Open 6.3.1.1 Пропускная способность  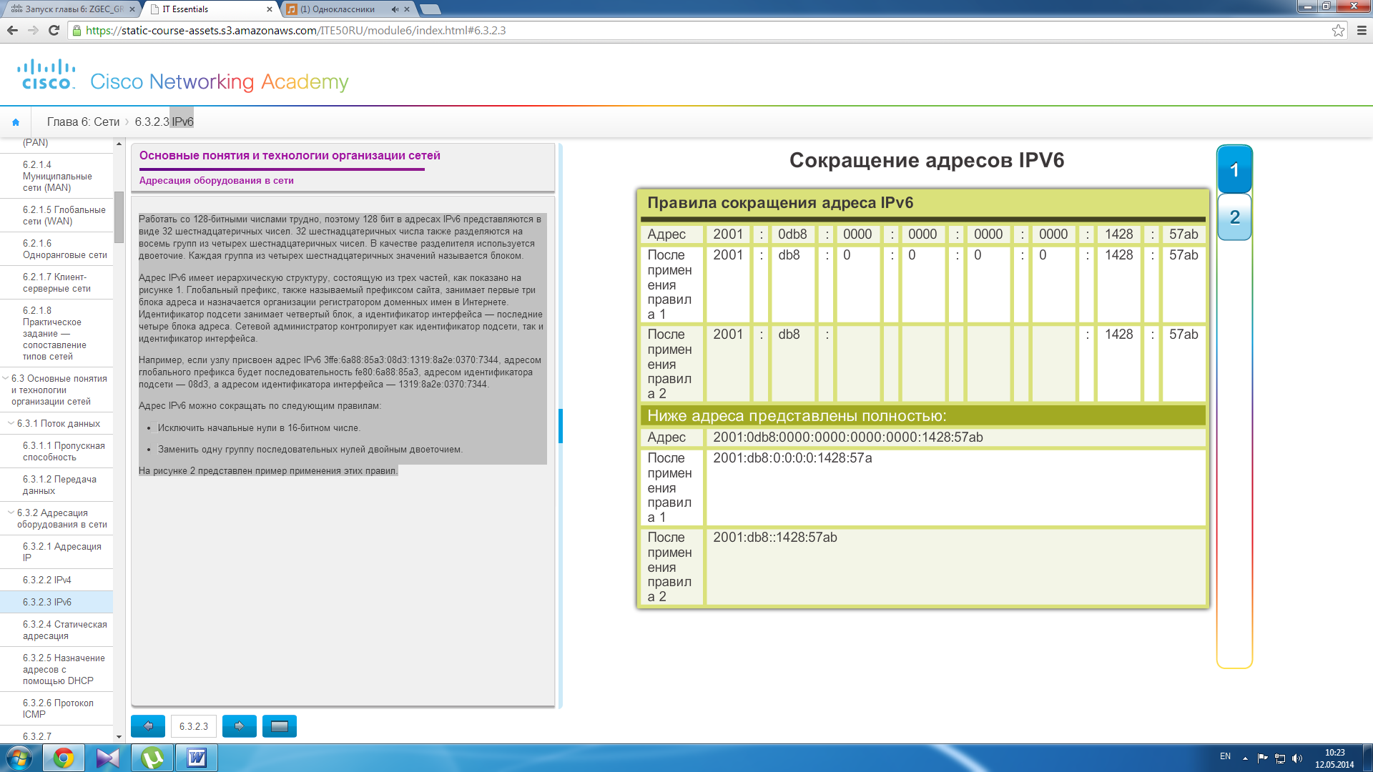pos(56,451)
